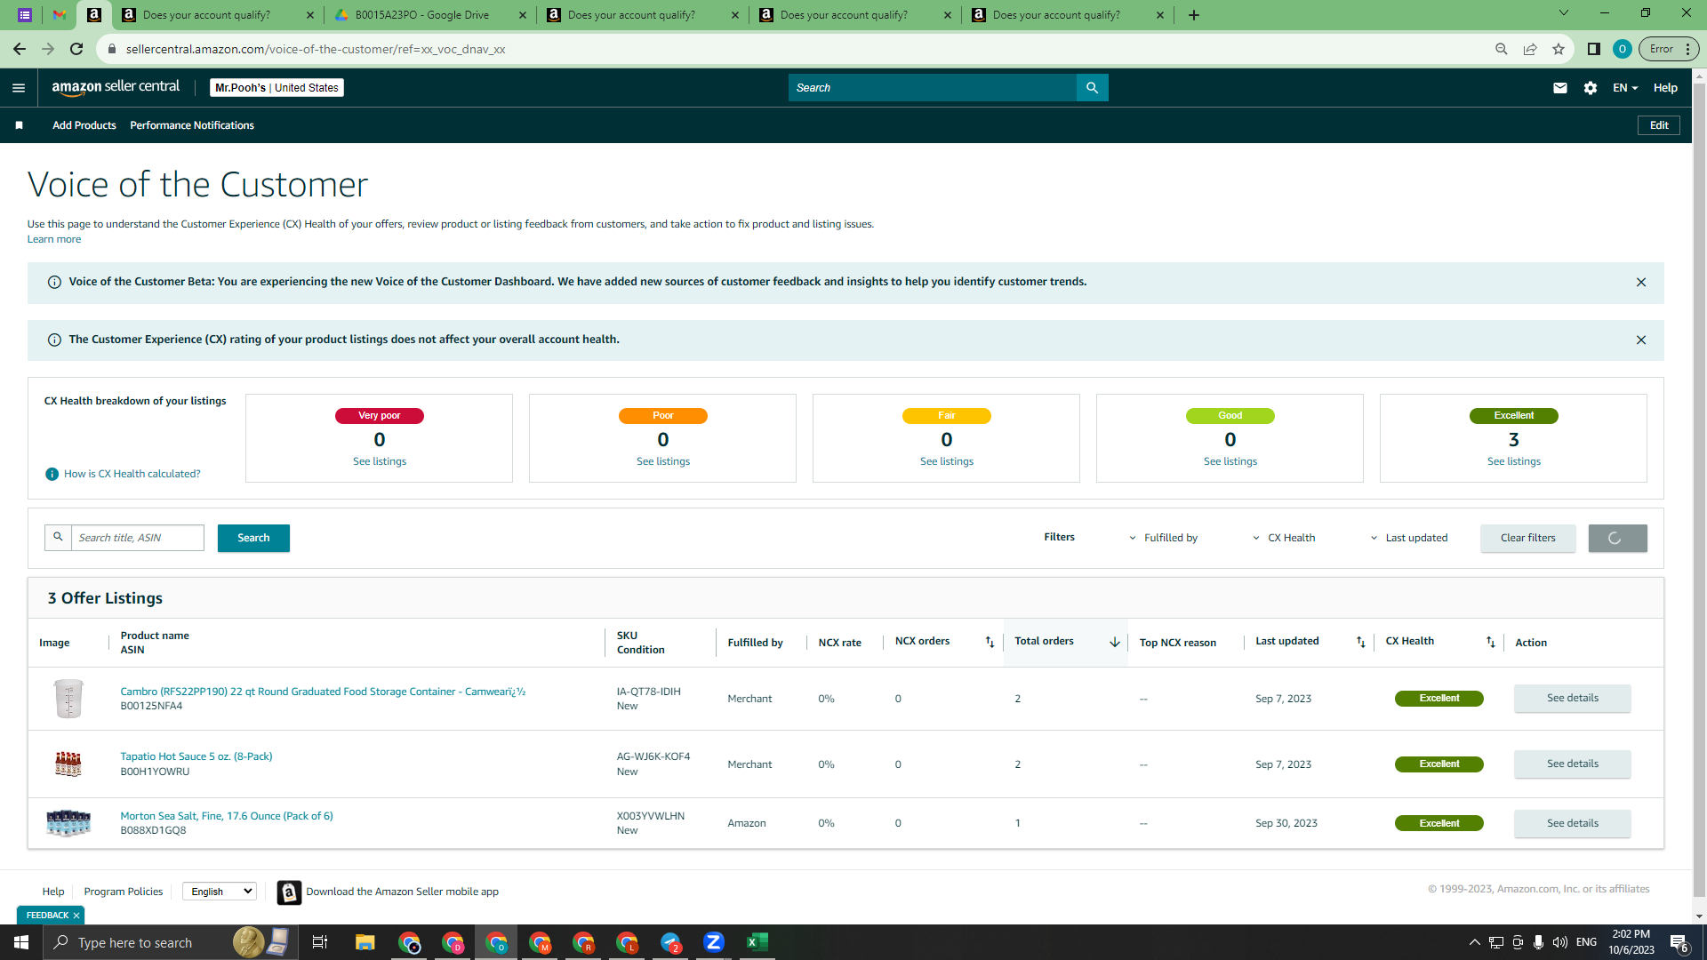Show hidden system tray icons
The height and width of the screenshot is (960, 1707).
click(1474, 942)
